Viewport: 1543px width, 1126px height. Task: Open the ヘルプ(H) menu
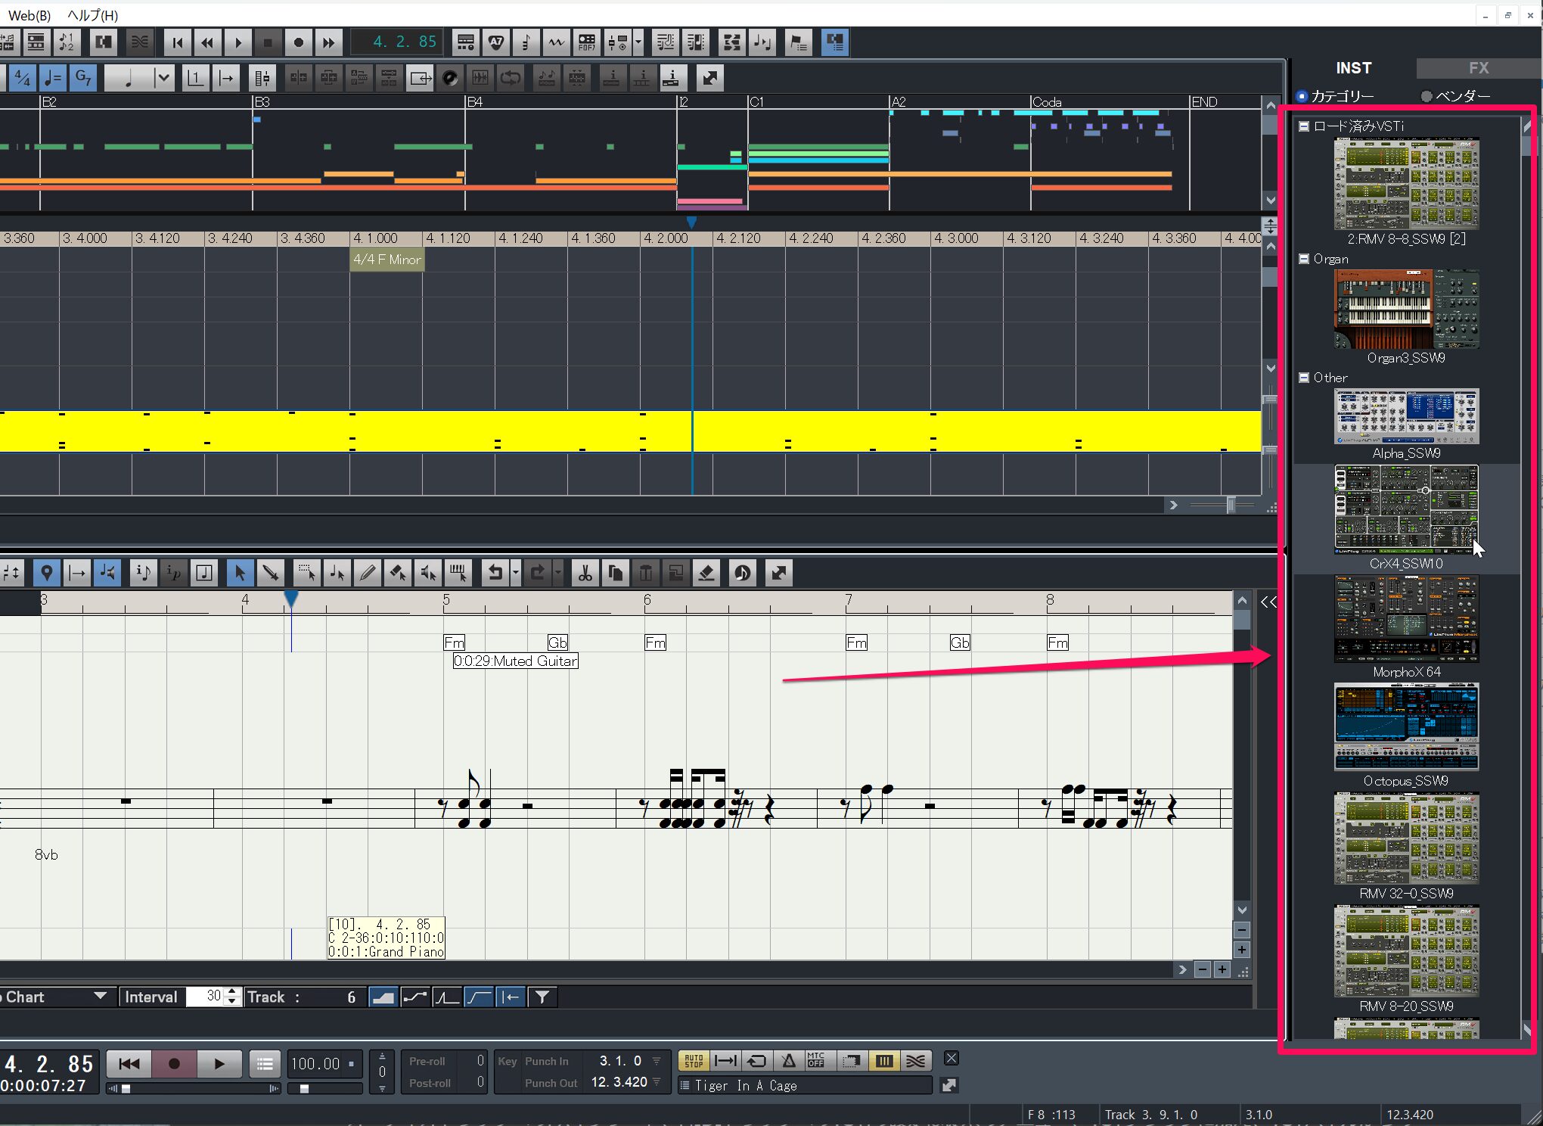(x=92, y=15)
